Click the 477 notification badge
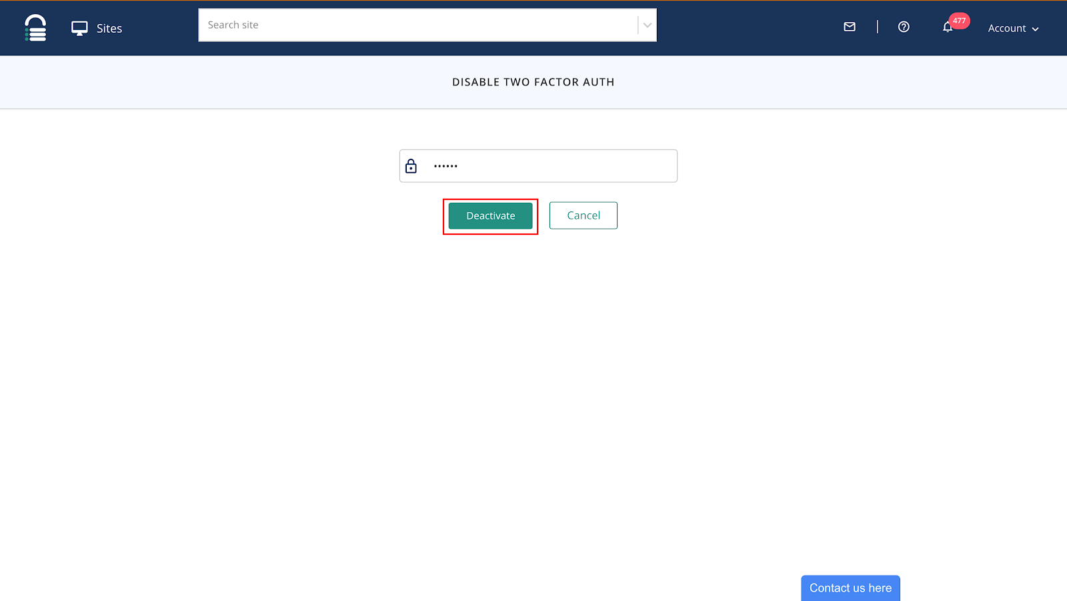 tap(959, 21)
